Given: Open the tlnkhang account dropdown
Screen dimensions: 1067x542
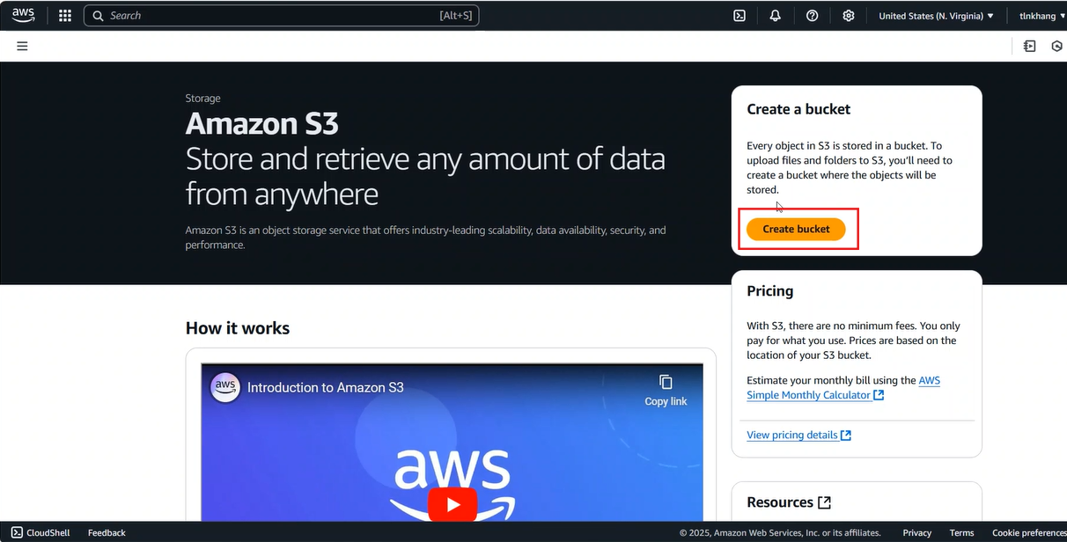Looking at the screenshot, I should point(1042,16).
